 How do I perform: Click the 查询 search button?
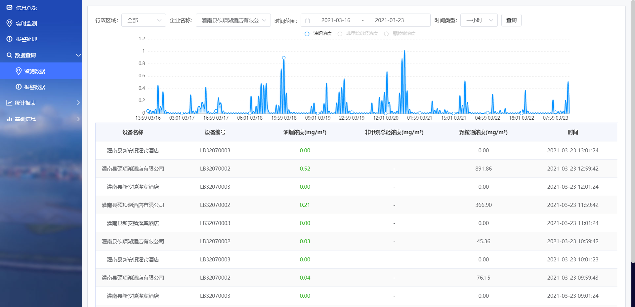(511, 20)
